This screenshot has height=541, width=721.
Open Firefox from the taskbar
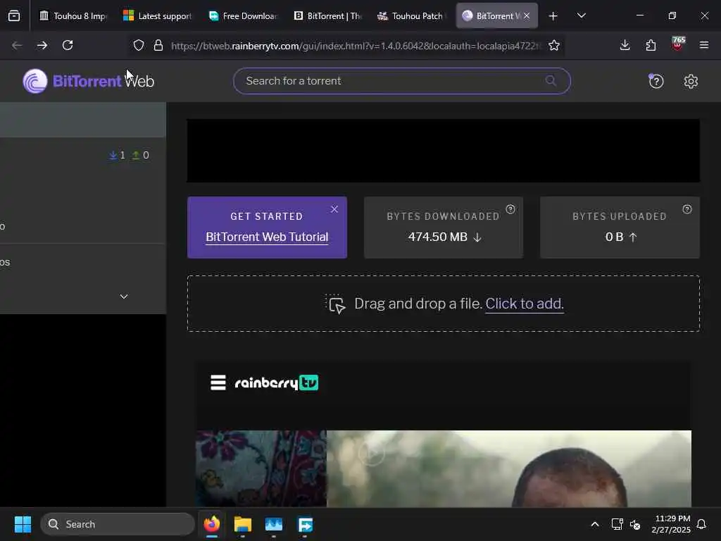[x=211, y=524]
